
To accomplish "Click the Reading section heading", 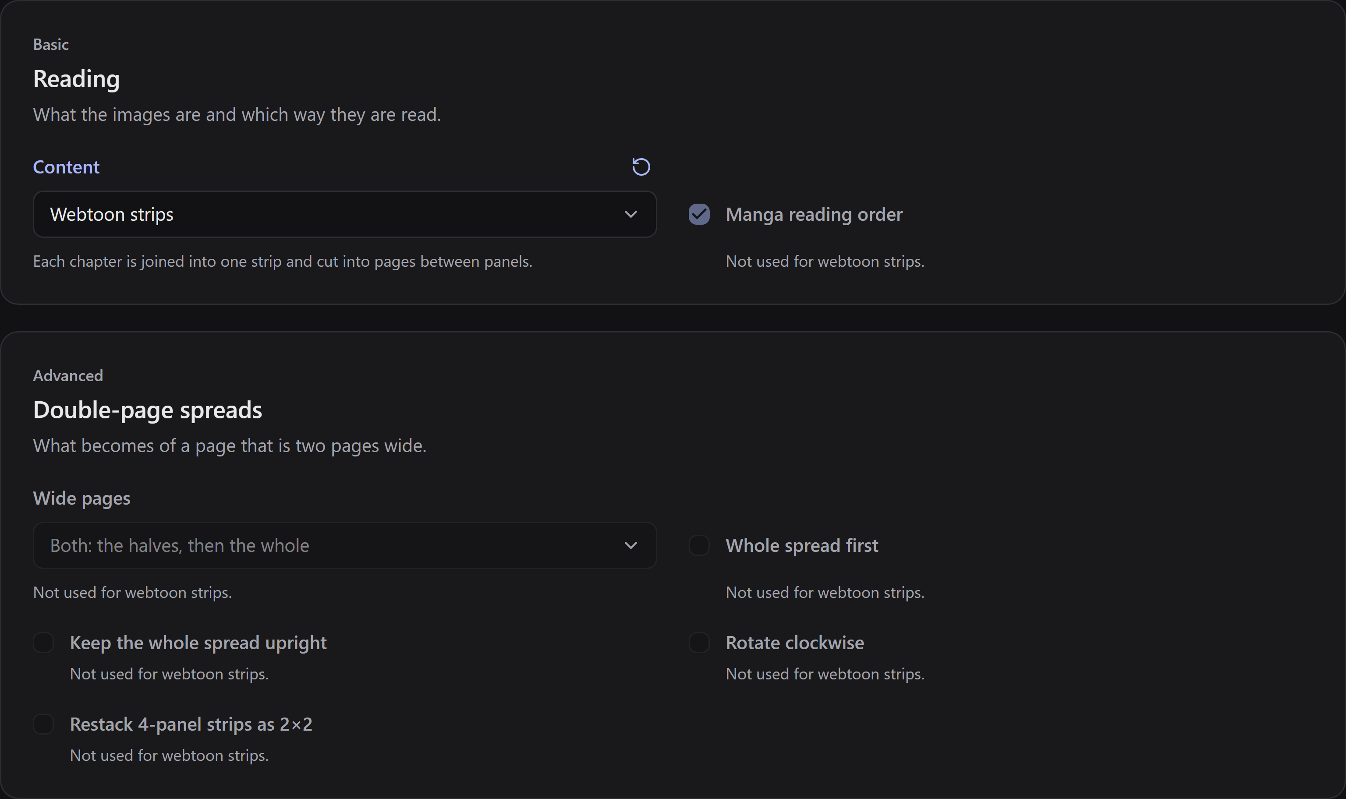I will point(76,79).
